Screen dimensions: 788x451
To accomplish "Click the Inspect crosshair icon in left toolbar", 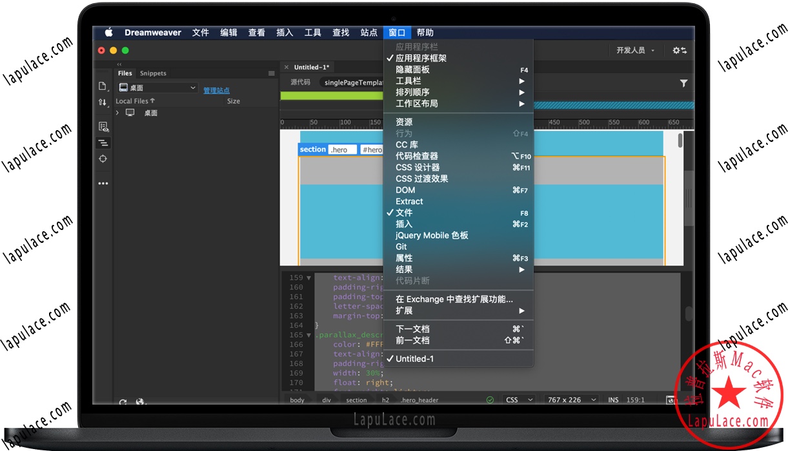I will [103, 158].
